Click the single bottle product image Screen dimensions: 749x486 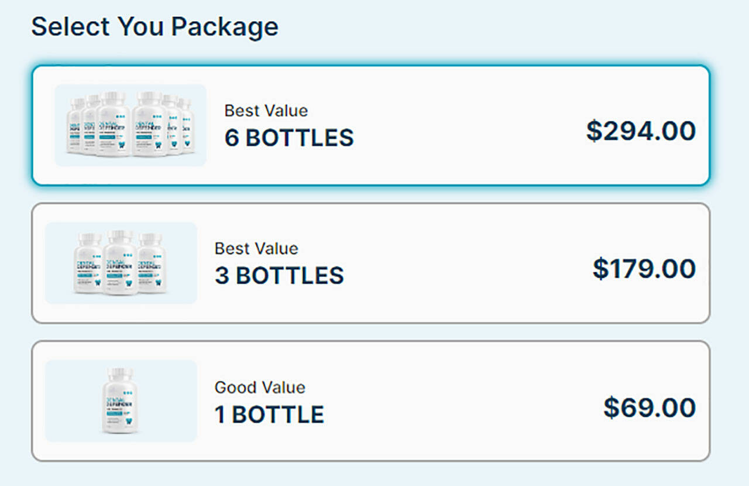(x=121, y=401)
